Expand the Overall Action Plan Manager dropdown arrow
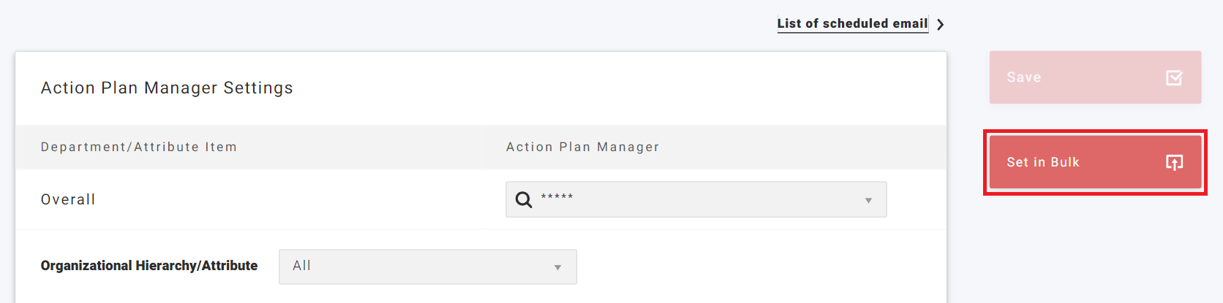 pyautogui.click(x=868, y=200)
